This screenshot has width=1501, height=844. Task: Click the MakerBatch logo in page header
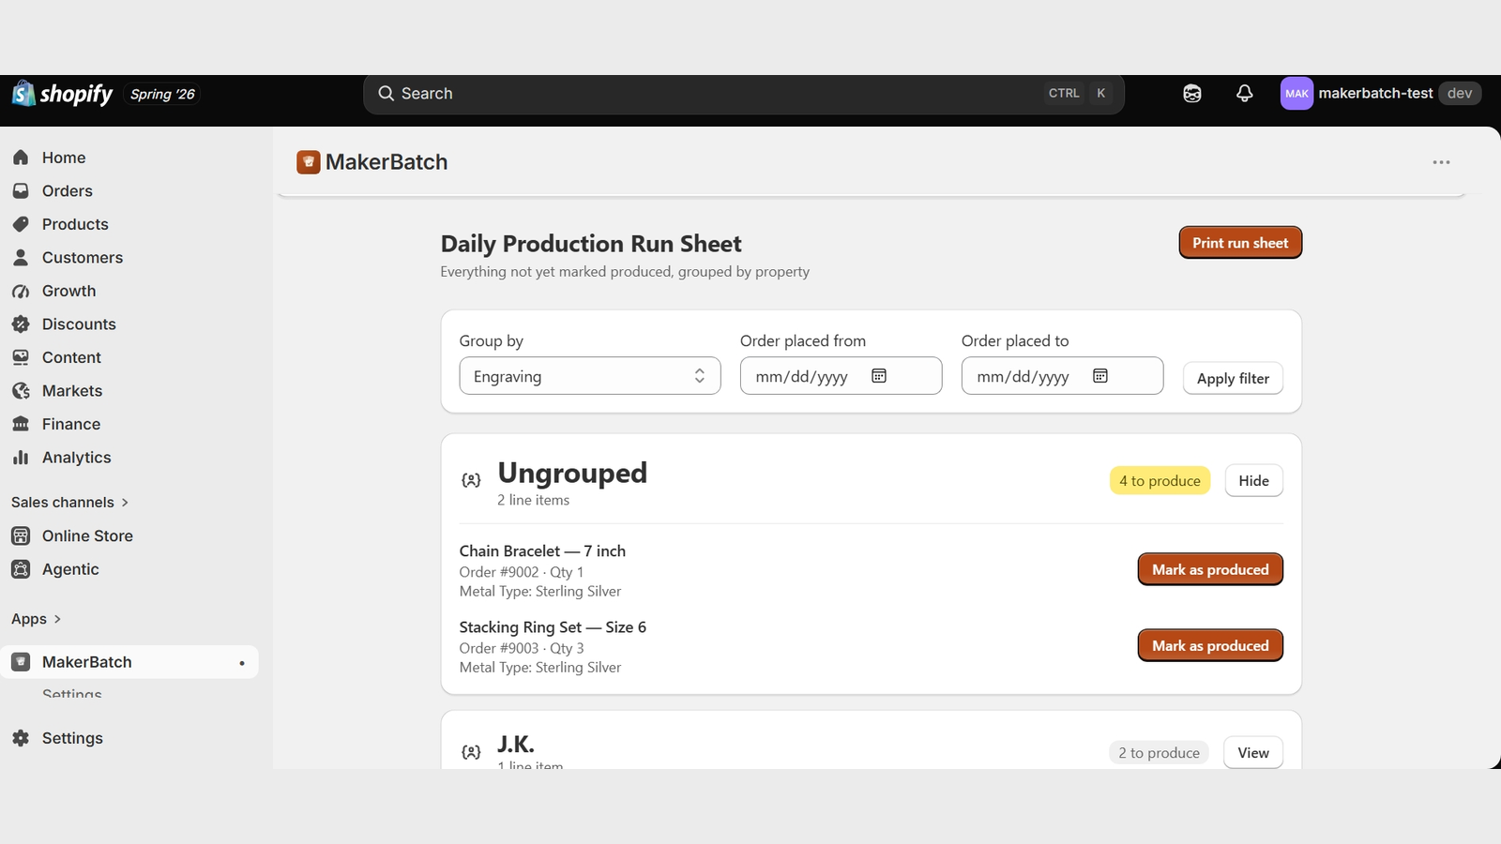point(309,162)
